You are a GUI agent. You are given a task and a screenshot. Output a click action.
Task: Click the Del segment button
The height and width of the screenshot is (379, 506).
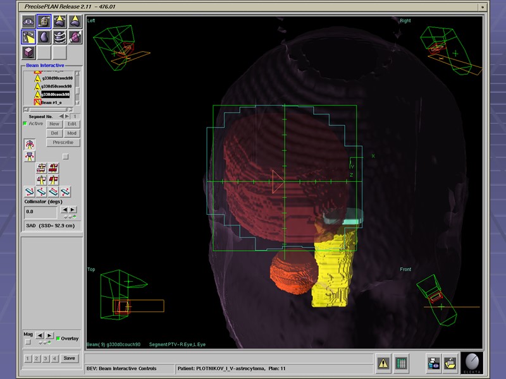click(x=54, y=133)
